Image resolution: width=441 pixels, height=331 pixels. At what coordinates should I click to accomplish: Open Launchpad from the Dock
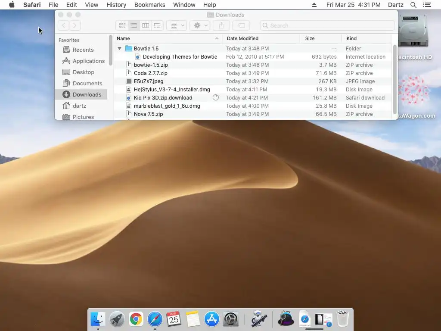pos(117,319)
